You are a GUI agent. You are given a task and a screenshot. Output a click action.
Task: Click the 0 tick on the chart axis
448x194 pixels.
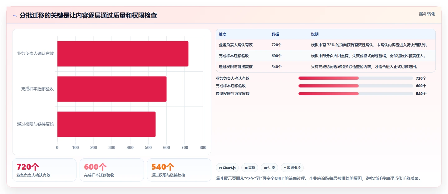[57, 148]
